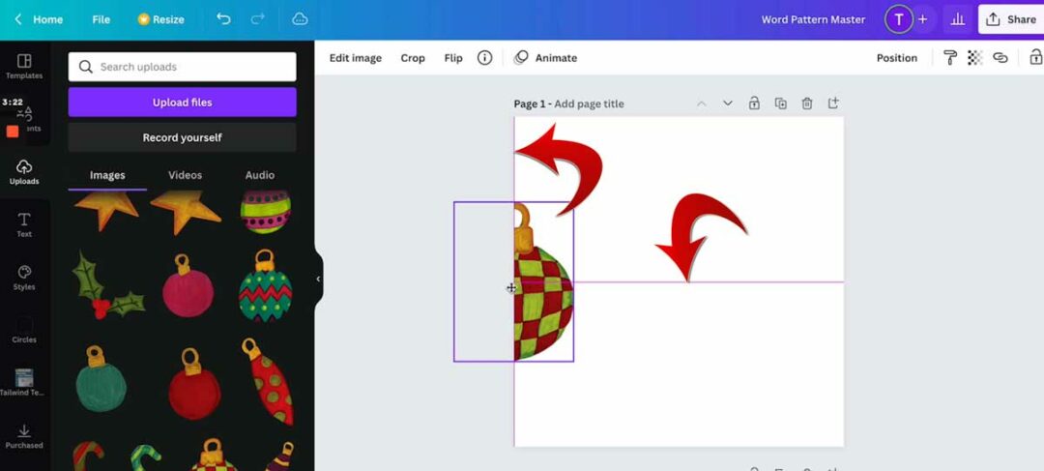The width and height of the screenshot is (1044, 471).
Task: Select the copy style paint roller icon
Action: (950, 58)
